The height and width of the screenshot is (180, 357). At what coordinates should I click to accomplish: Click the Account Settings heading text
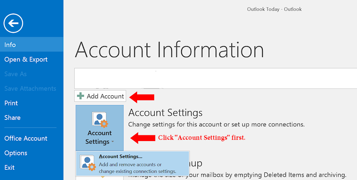point(165,113)
